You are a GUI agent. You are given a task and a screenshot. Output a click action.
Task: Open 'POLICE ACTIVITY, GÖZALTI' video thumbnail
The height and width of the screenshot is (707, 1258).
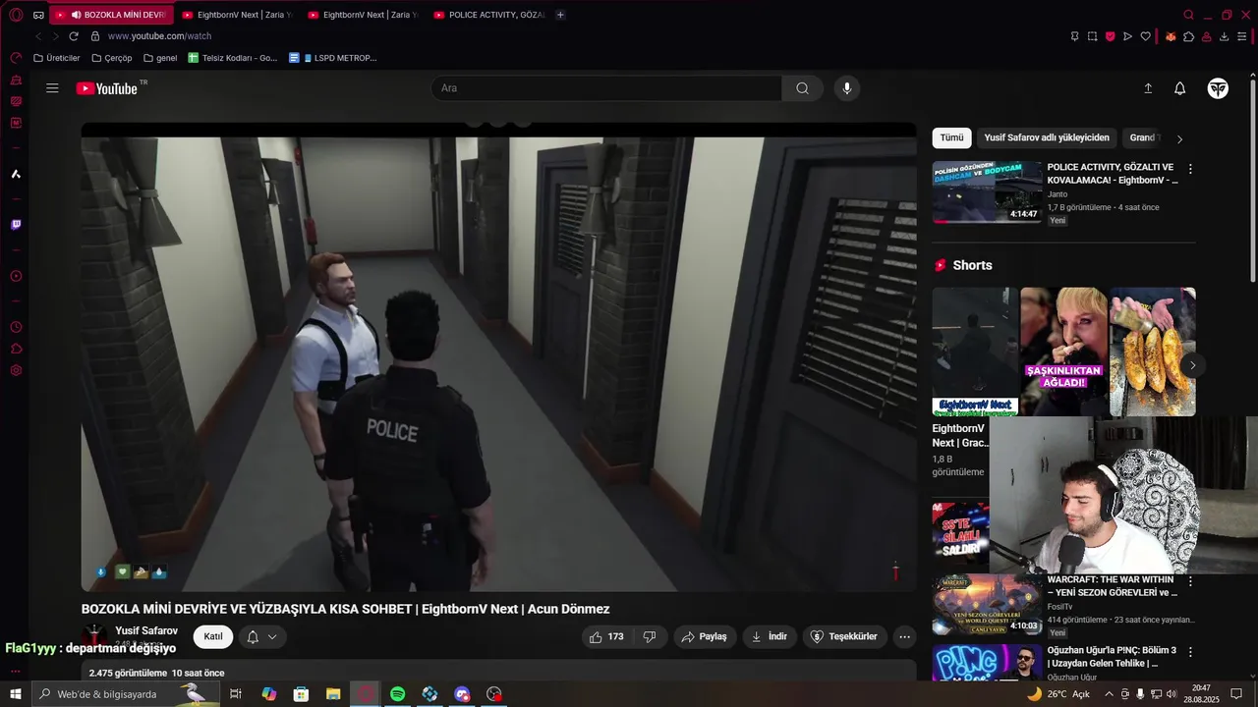point(987,191)
